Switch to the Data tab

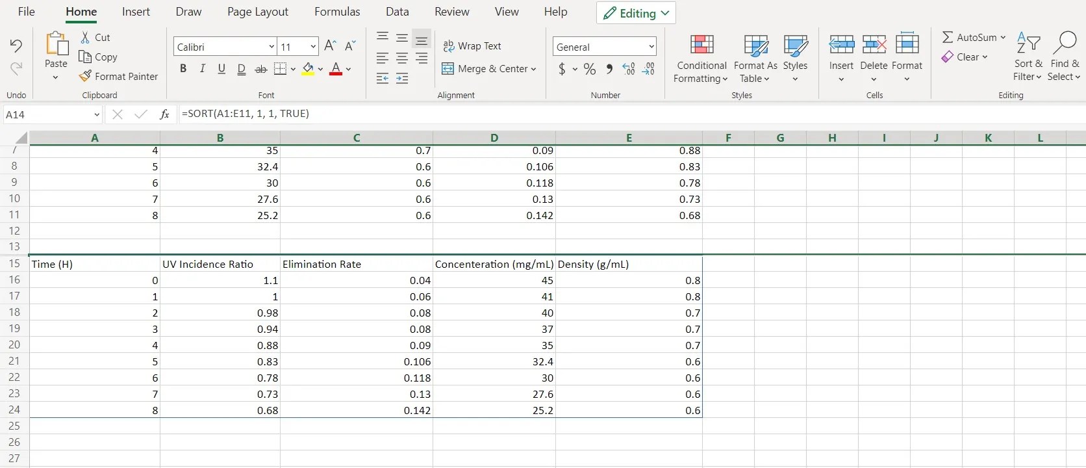pyautogui.click(x=397, y=12)
